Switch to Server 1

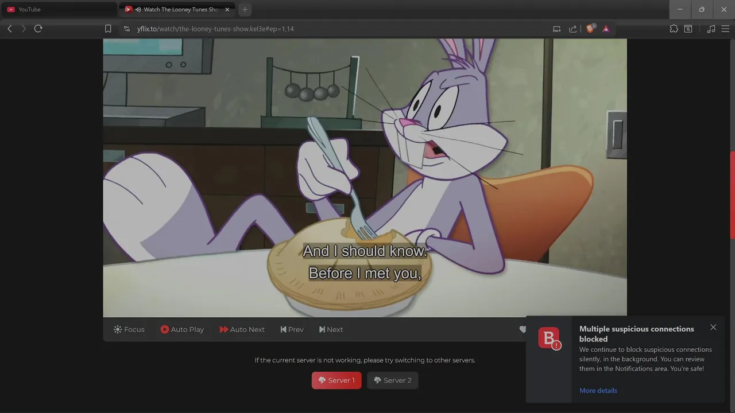(336, 380)
